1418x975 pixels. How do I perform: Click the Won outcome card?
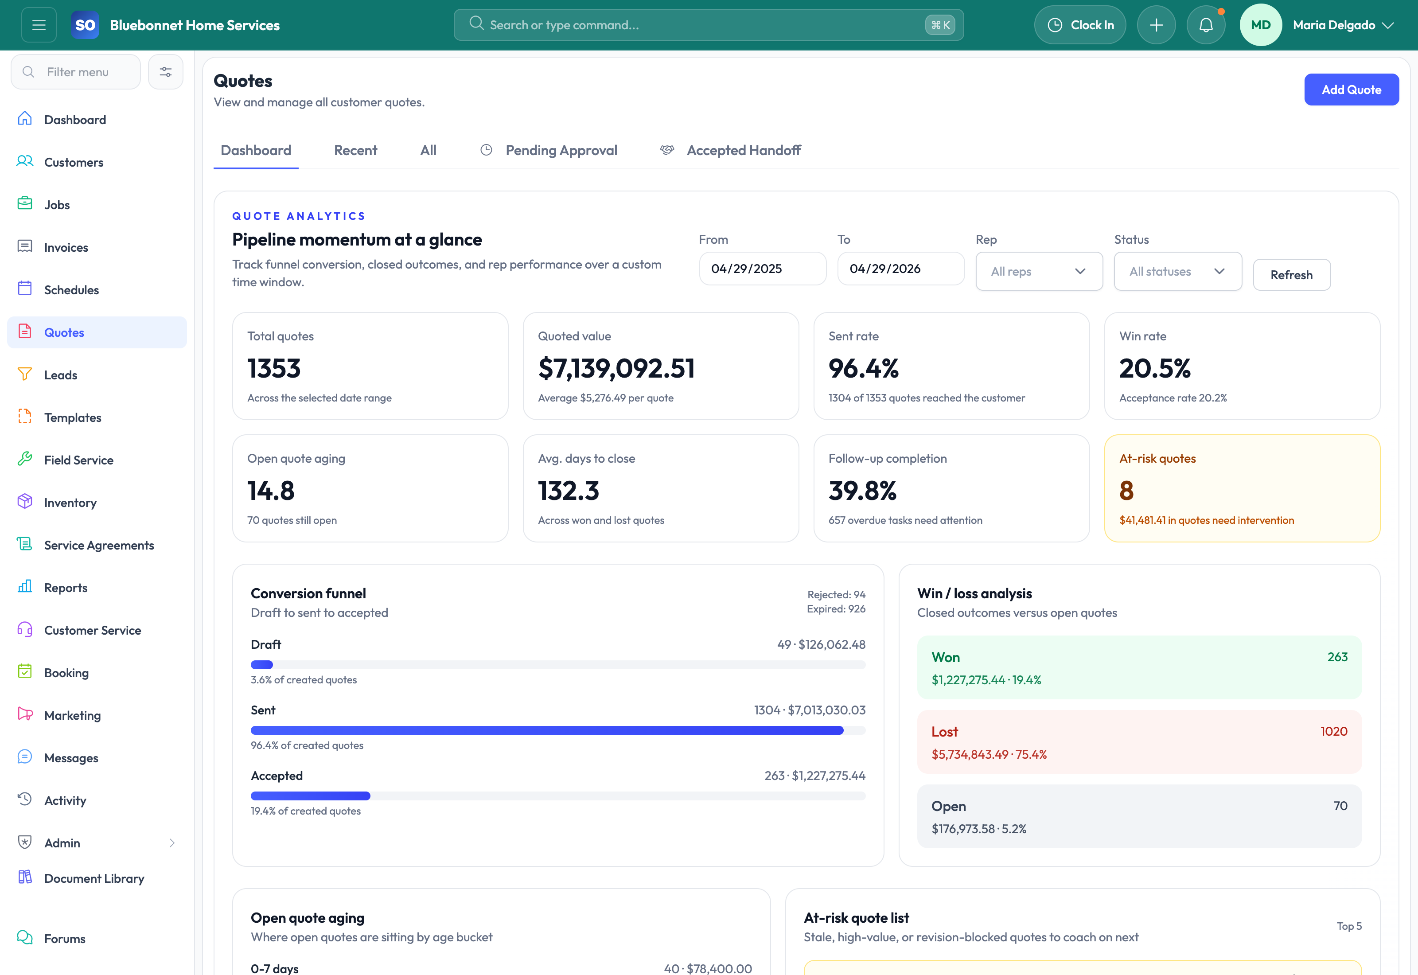coord(1139,668)
